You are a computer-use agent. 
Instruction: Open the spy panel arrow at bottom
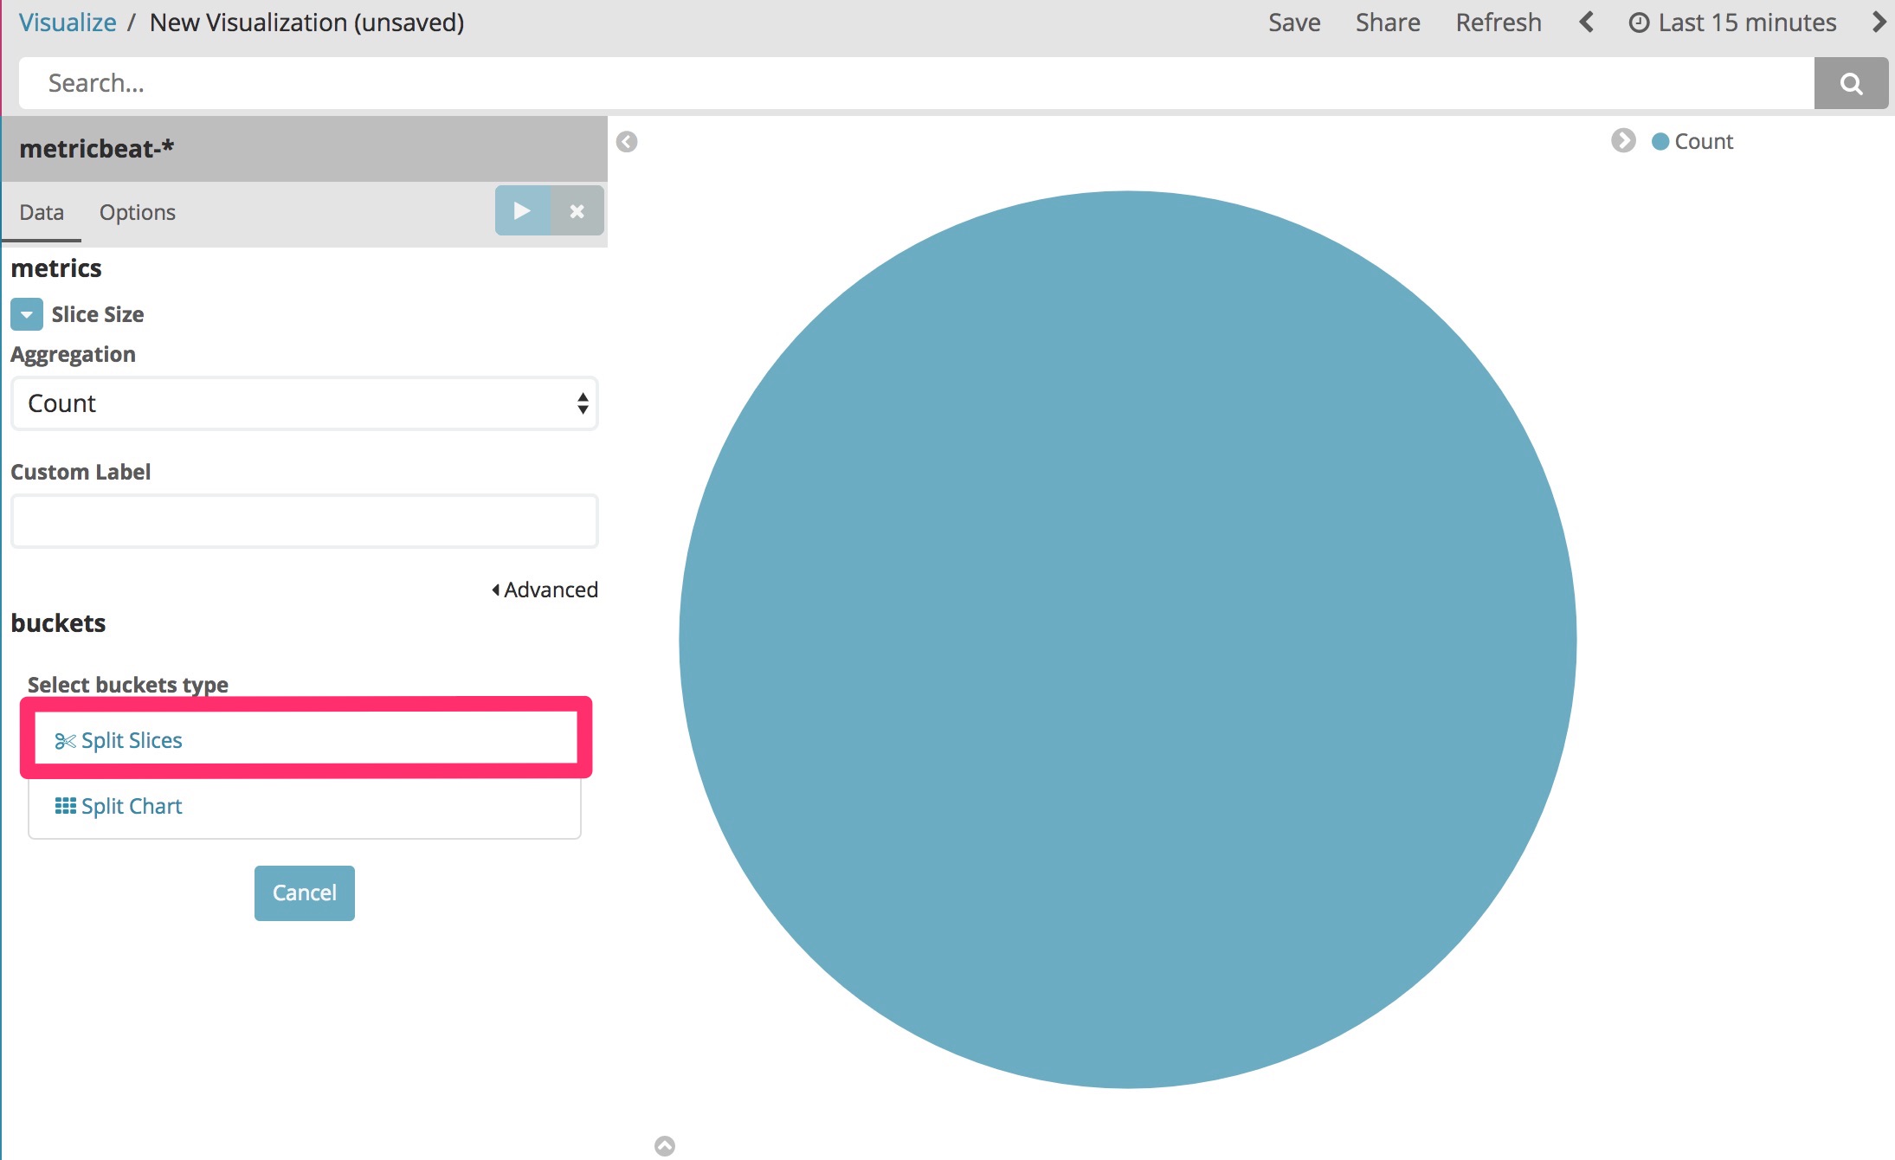click(665, 1145)
